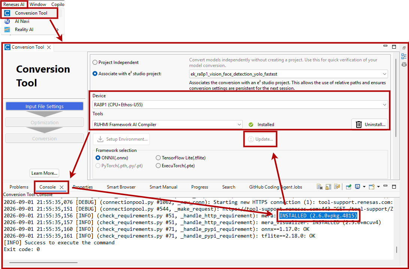
Task: Click Open Console icon in console toolbar
Action: click(x=372, y=187)
